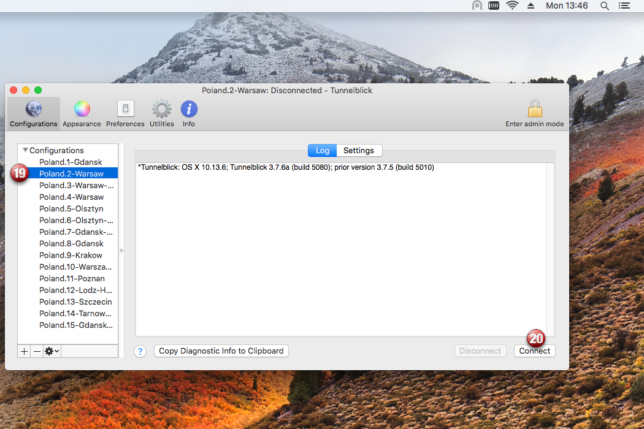Add a new configuration with plus button

(25, 351)
